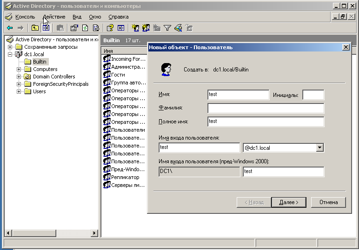
Task: Click the disabled Назад button
Action: pos(254,202)
